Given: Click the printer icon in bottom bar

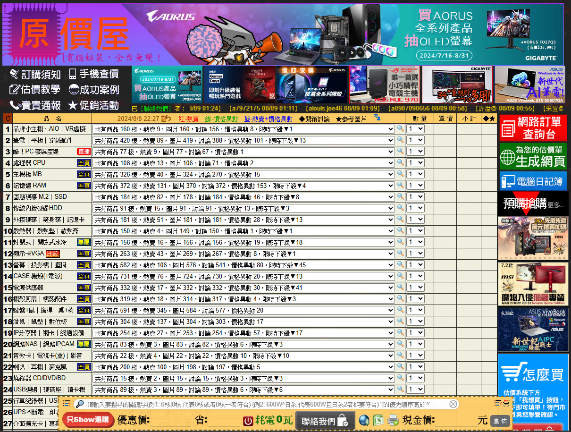Looking at the screenshot, I should [x=393, y=420].
